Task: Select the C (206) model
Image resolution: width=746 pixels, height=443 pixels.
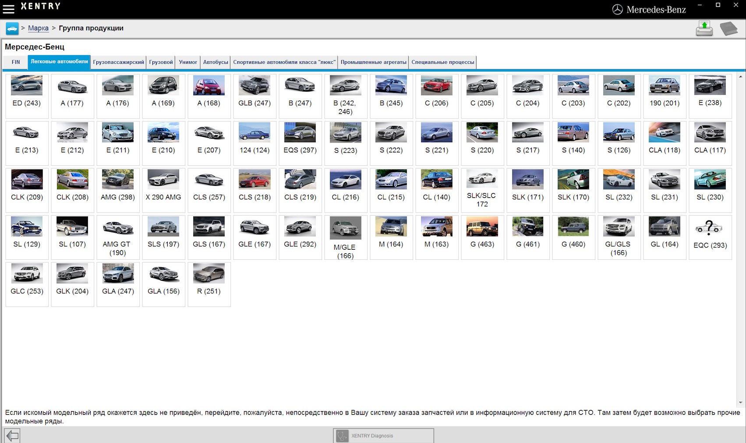Action: (x=437, y=96)
